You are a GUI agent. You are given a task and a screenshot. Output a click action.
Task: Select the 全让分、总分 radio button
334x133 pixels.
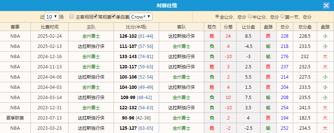point(217,16)
